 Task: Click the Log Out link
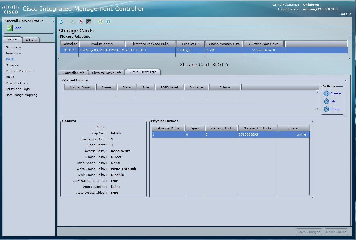345,14
